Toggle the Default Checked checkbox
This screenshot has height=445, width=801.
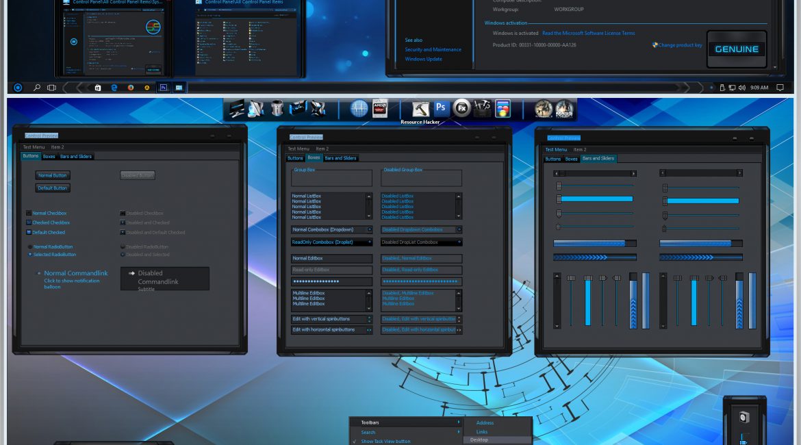point(29,233)
